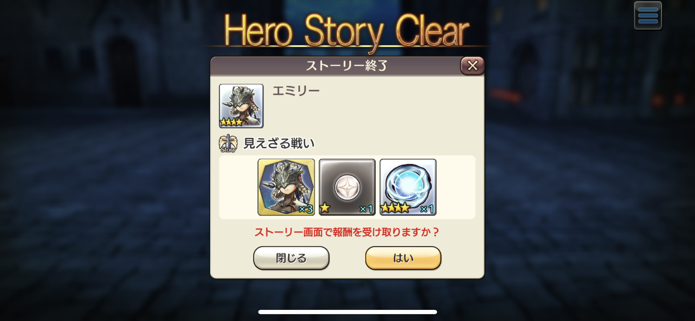Screen dimensions: 695x321
Task: Tap the エミリー name label
Action: coord(296,91)
